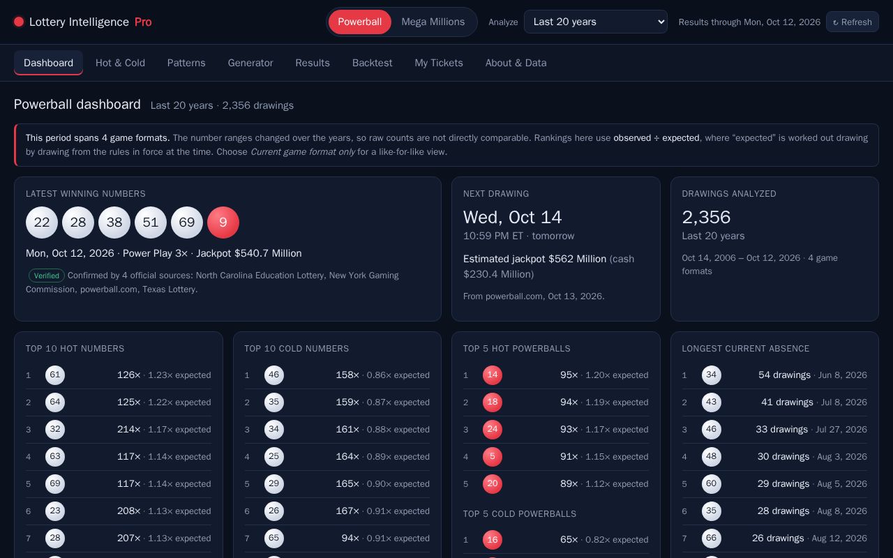Open the My Tickets tab
The width and height of the screenshot is (893, 558).
(x=439, y=63)
